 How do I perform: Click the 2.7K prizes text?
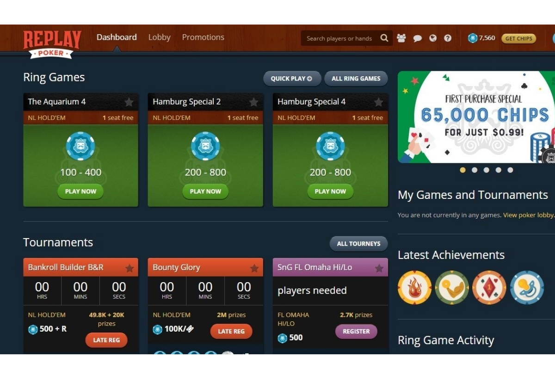coord(356,315)
